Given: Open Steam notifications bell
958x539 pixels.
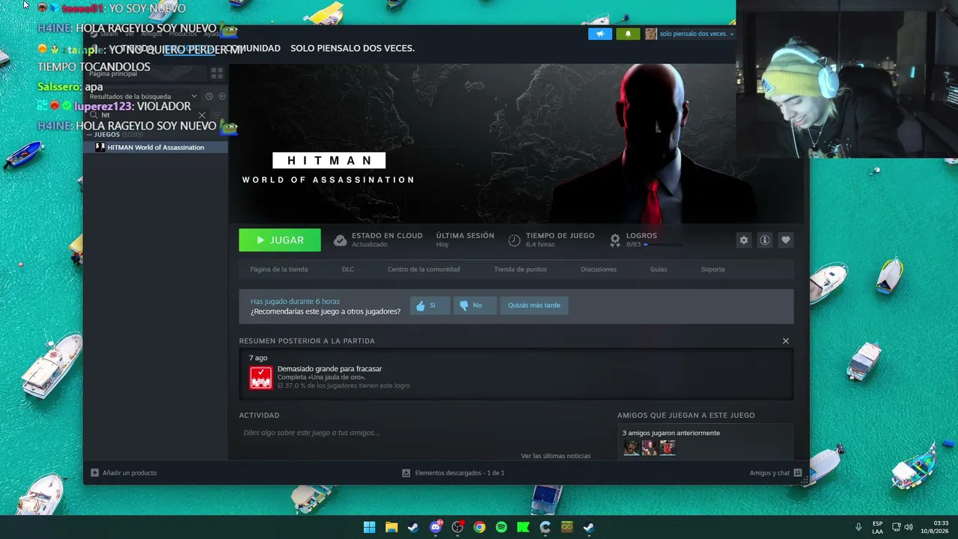Looking at the screenshot, I should coord(628,34).
